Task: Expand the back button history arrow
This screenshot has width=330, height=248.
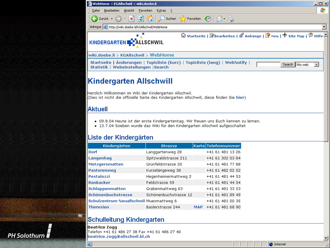Action: coord(112,19)
